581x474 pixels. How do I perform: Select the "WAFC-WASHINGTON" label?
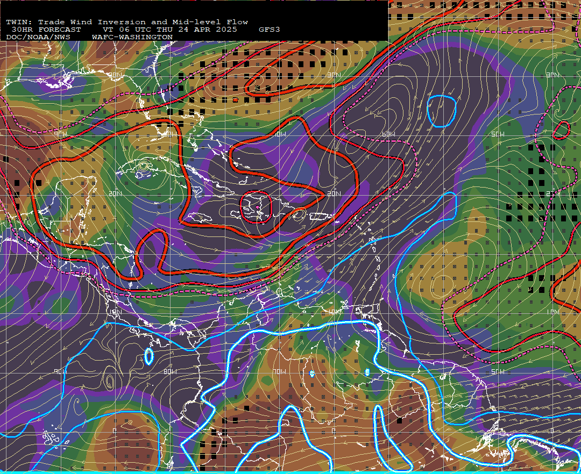132,38
